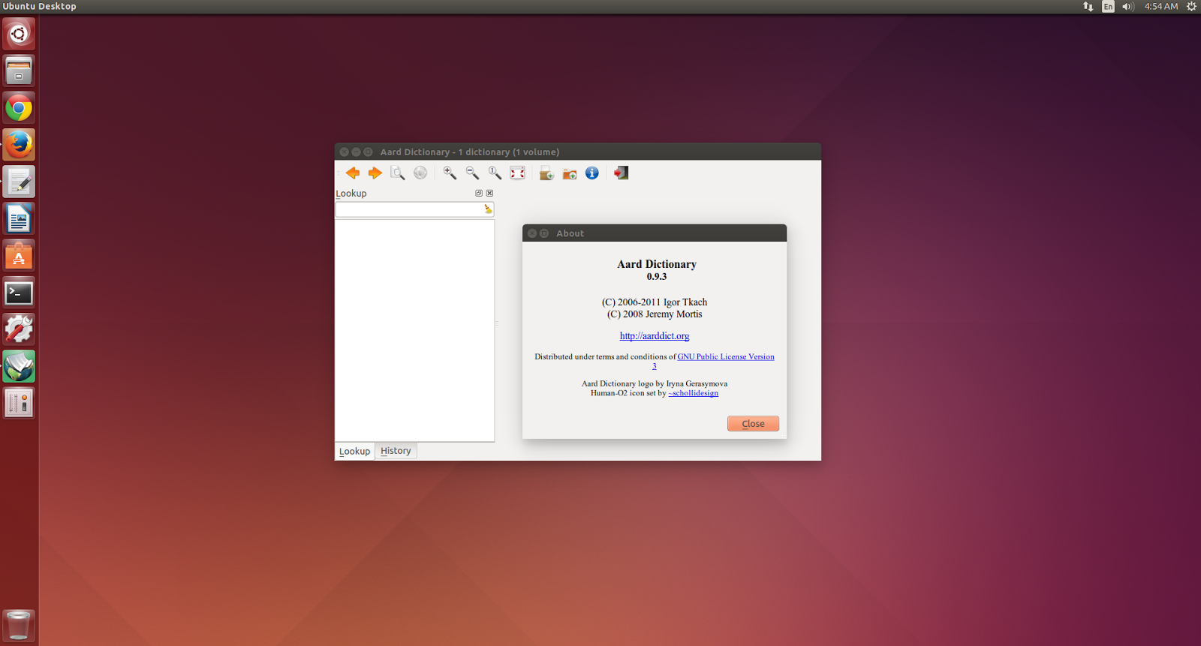Open the GNU Public License Version link

pyautogui.click(x=726, y=357)
